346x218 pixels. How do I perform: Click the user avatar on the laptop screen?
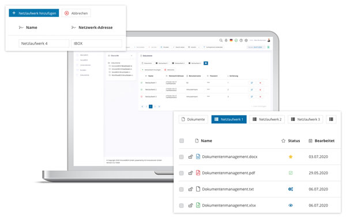[x=269, y=40]
